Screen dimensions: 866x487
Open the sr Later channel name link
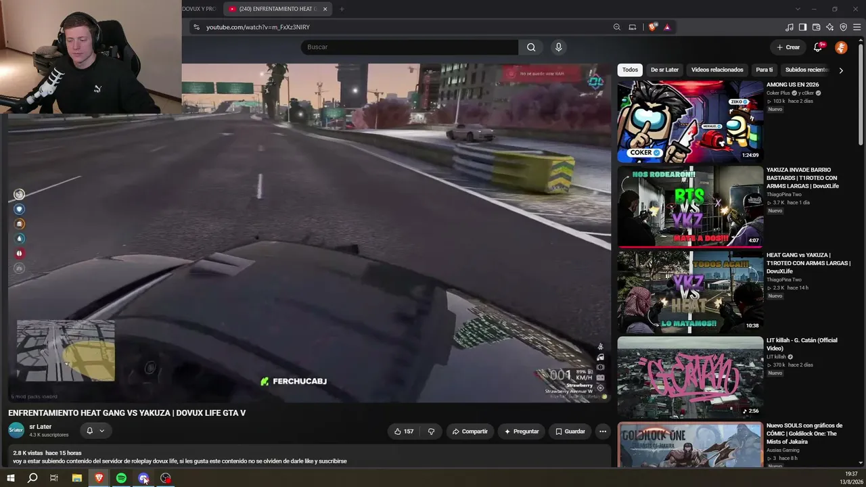pyautogui.click(x=40, y=427)
